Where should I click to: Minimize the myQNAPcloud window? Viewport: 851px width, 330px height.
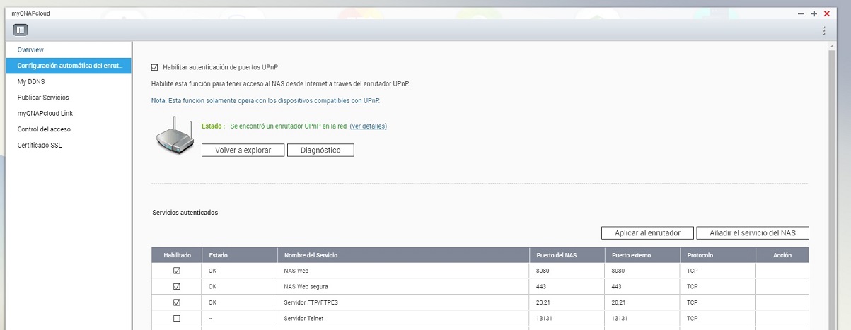click(801, 13)
